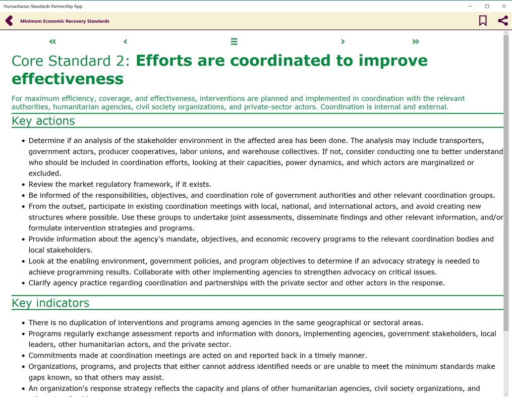Open the chapter contents menu
This screenshot has width=512, height=397.
click(234, 41)
